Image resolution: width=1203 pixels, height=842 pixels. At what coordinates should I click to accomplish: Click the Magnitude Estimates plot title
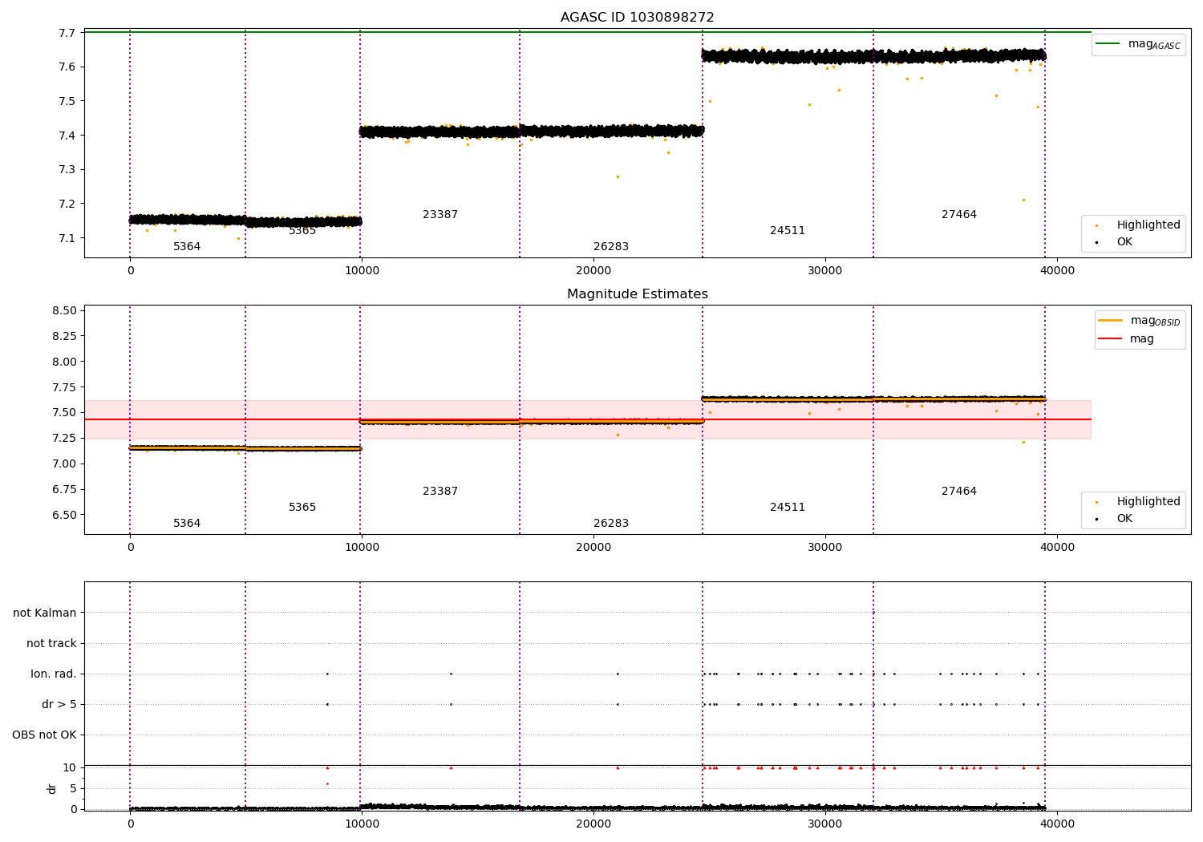(637, 294)
